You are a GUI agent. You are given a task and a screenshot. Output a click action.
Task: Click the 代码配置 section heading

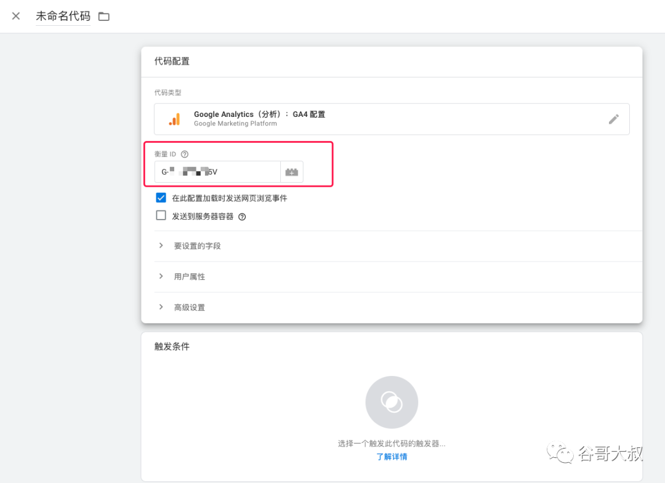(x=172, y=62)
